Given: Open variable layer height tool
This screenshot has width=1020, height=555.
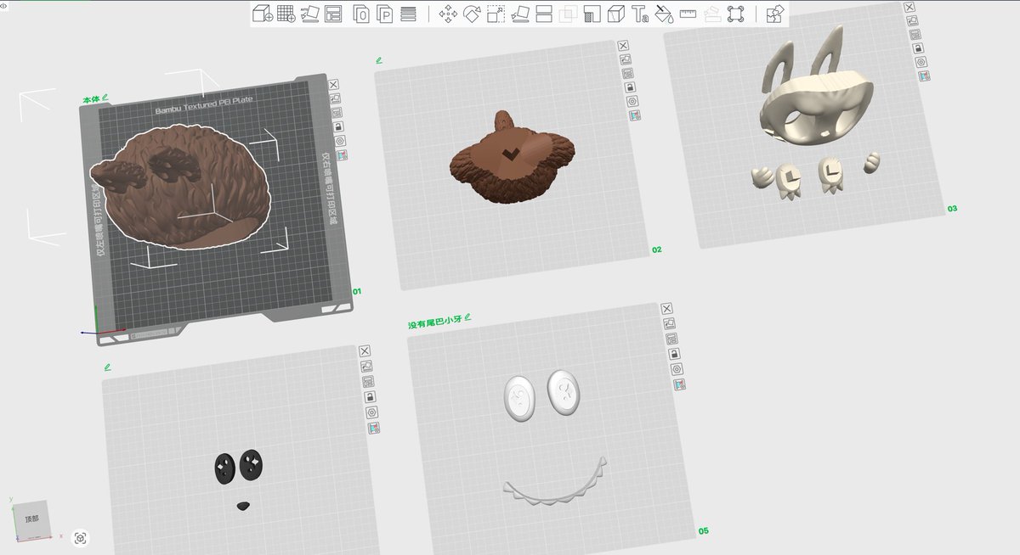Looking at the screenshot, I should 409,14.
